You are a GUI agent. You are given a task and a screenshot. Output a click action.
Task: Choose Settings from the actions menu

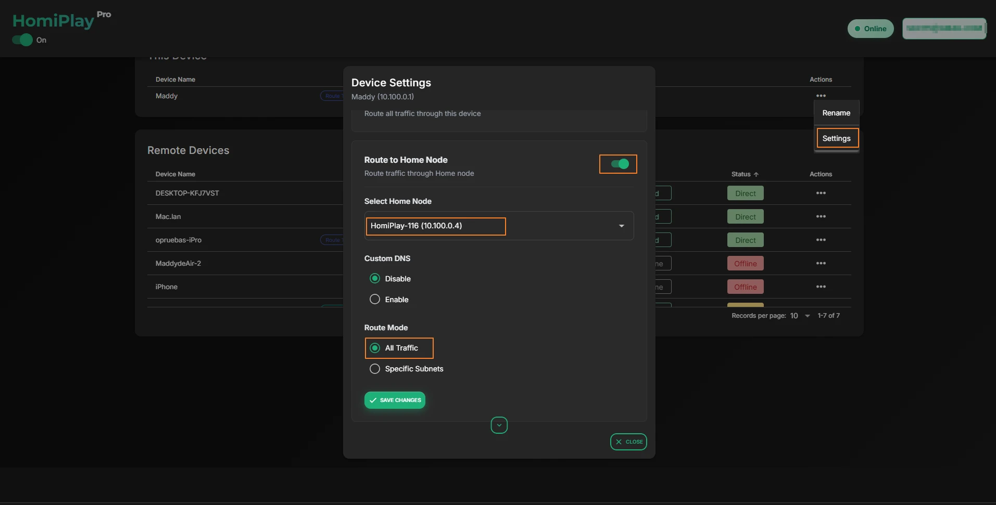pos(836,138)
